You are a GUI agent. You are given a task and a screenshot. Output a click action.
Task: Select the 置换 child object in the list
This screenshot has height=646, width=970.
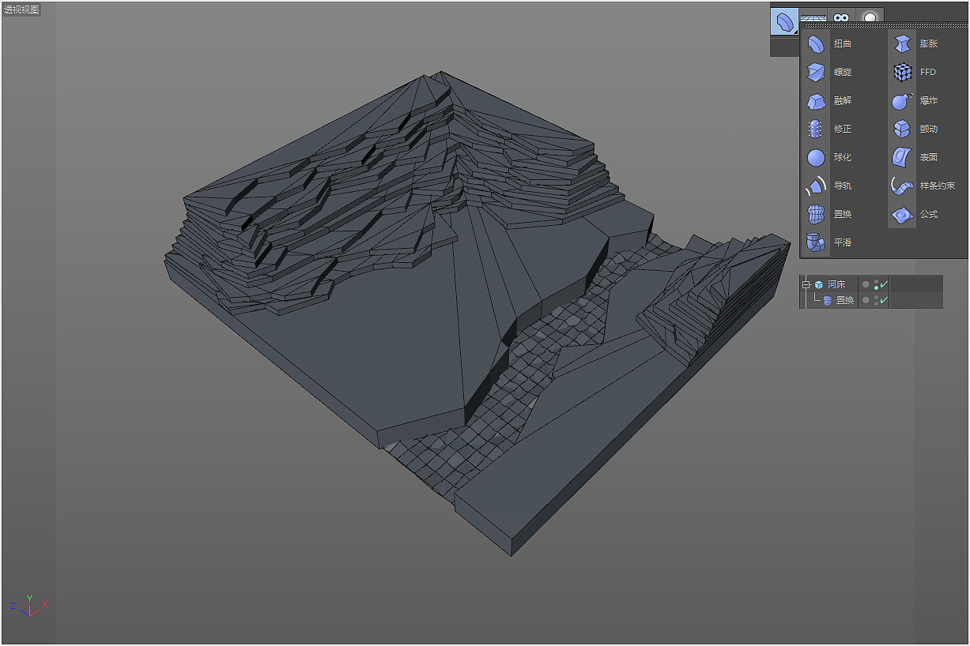(845, 300)
